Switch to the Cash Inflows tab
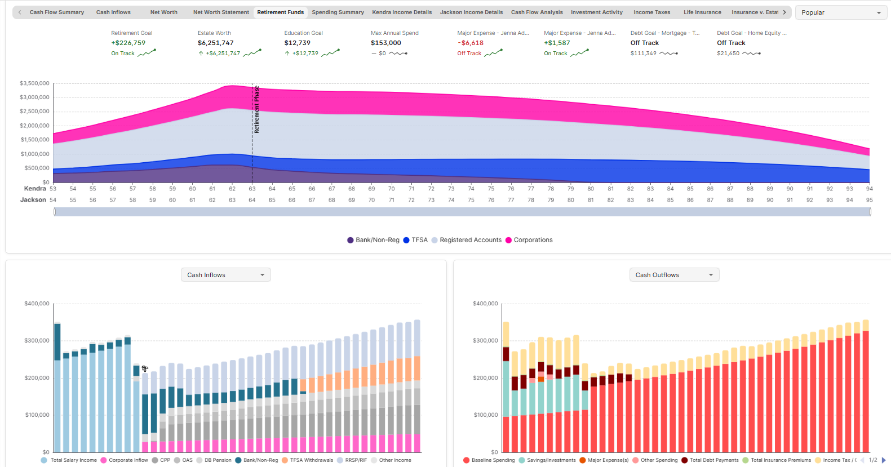The image size is (891, 467). coord(113,12)
